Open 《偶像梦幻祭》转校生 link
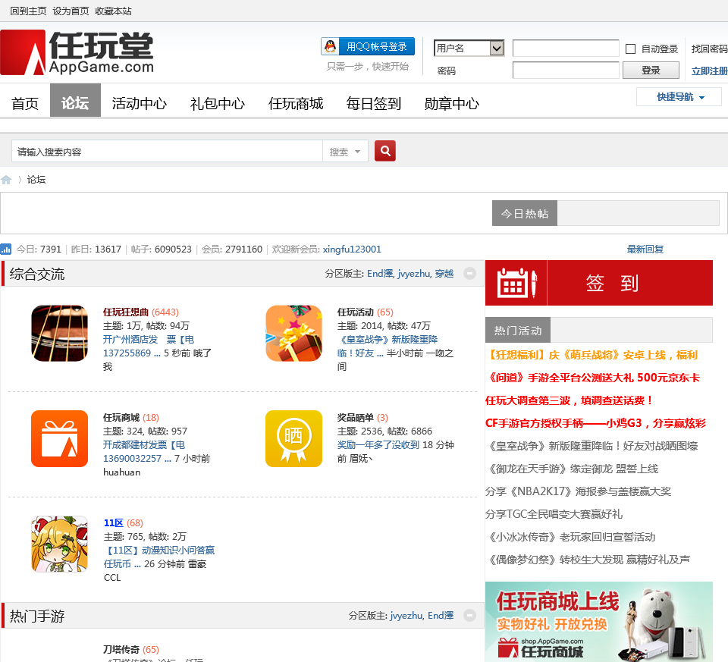The image size is (728, 662). click(x=588, y=560)
